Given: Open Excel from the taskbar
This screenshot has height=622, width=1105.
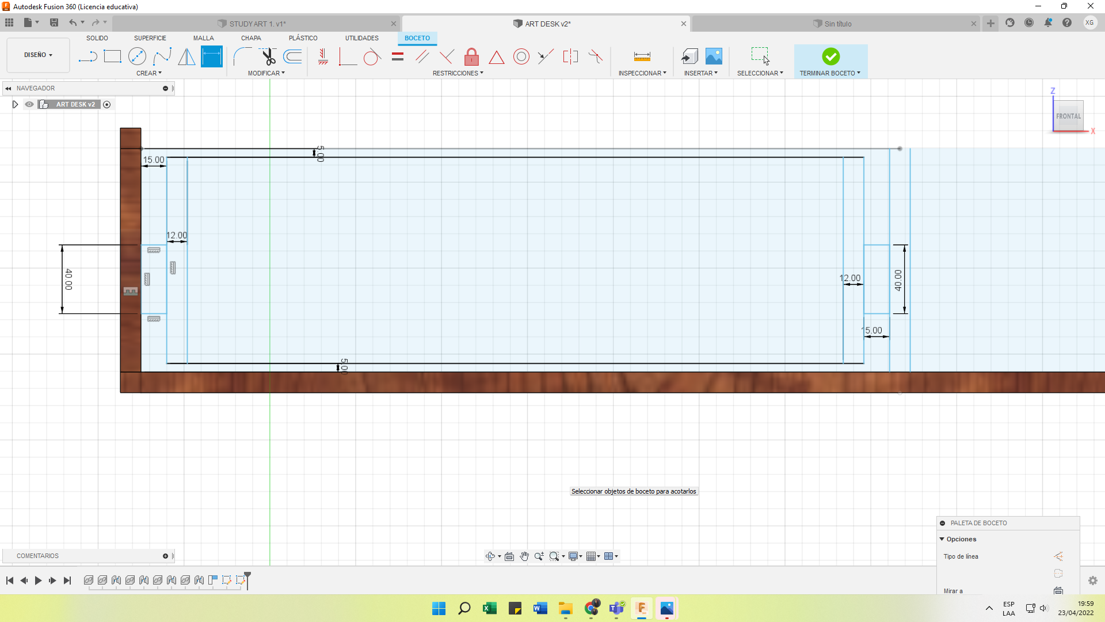Looking at the screenshot, I should pos(490,608).
